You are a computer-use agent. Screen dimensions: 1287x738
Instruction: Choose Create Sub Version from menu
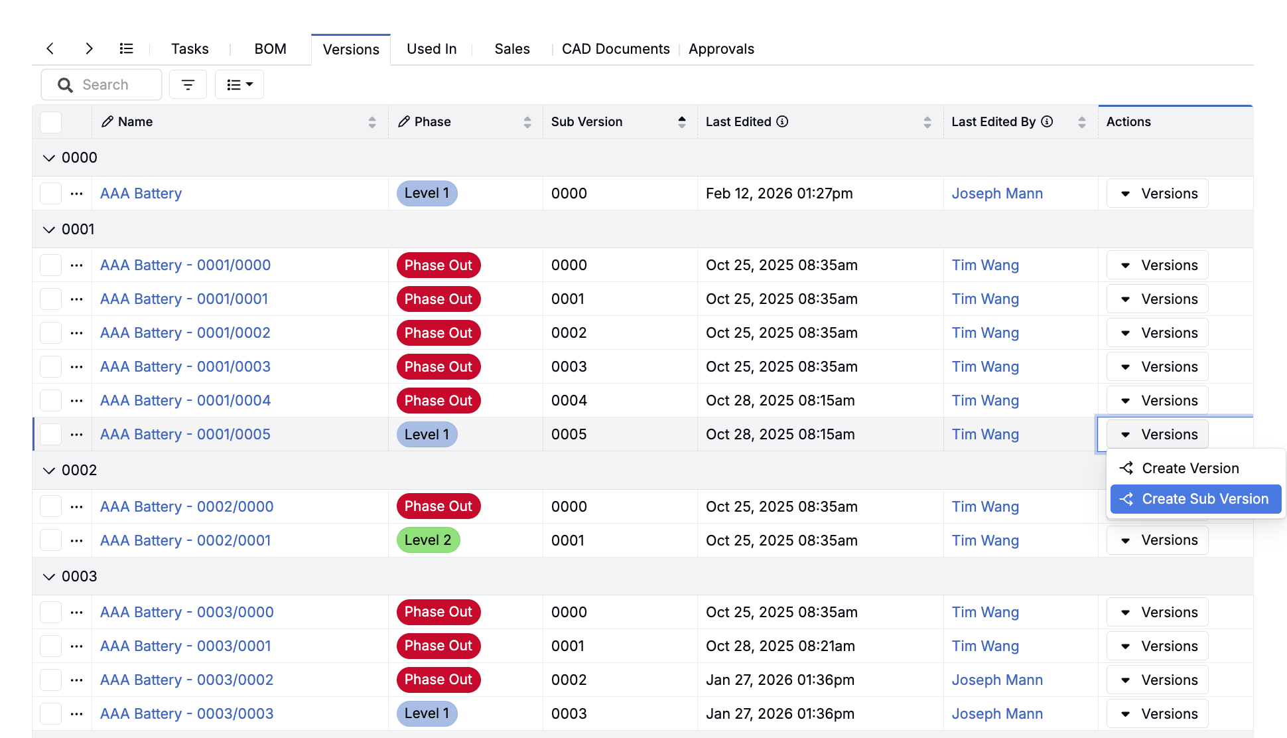click(1195, 499)
